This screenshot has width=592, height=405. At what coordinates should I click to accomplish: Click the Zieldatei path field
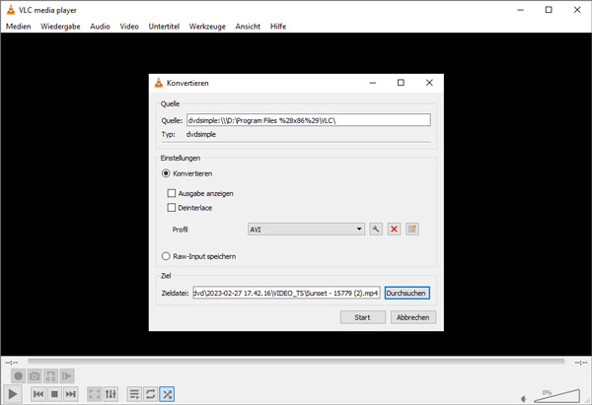(x=286, y=293)
